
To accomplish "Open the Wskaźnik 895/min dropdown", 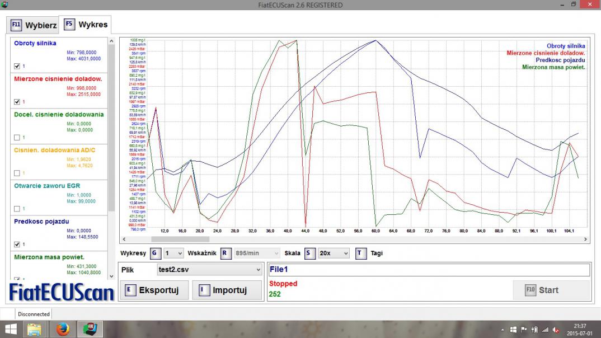I will pyautogui.click(x=256, y=253).
